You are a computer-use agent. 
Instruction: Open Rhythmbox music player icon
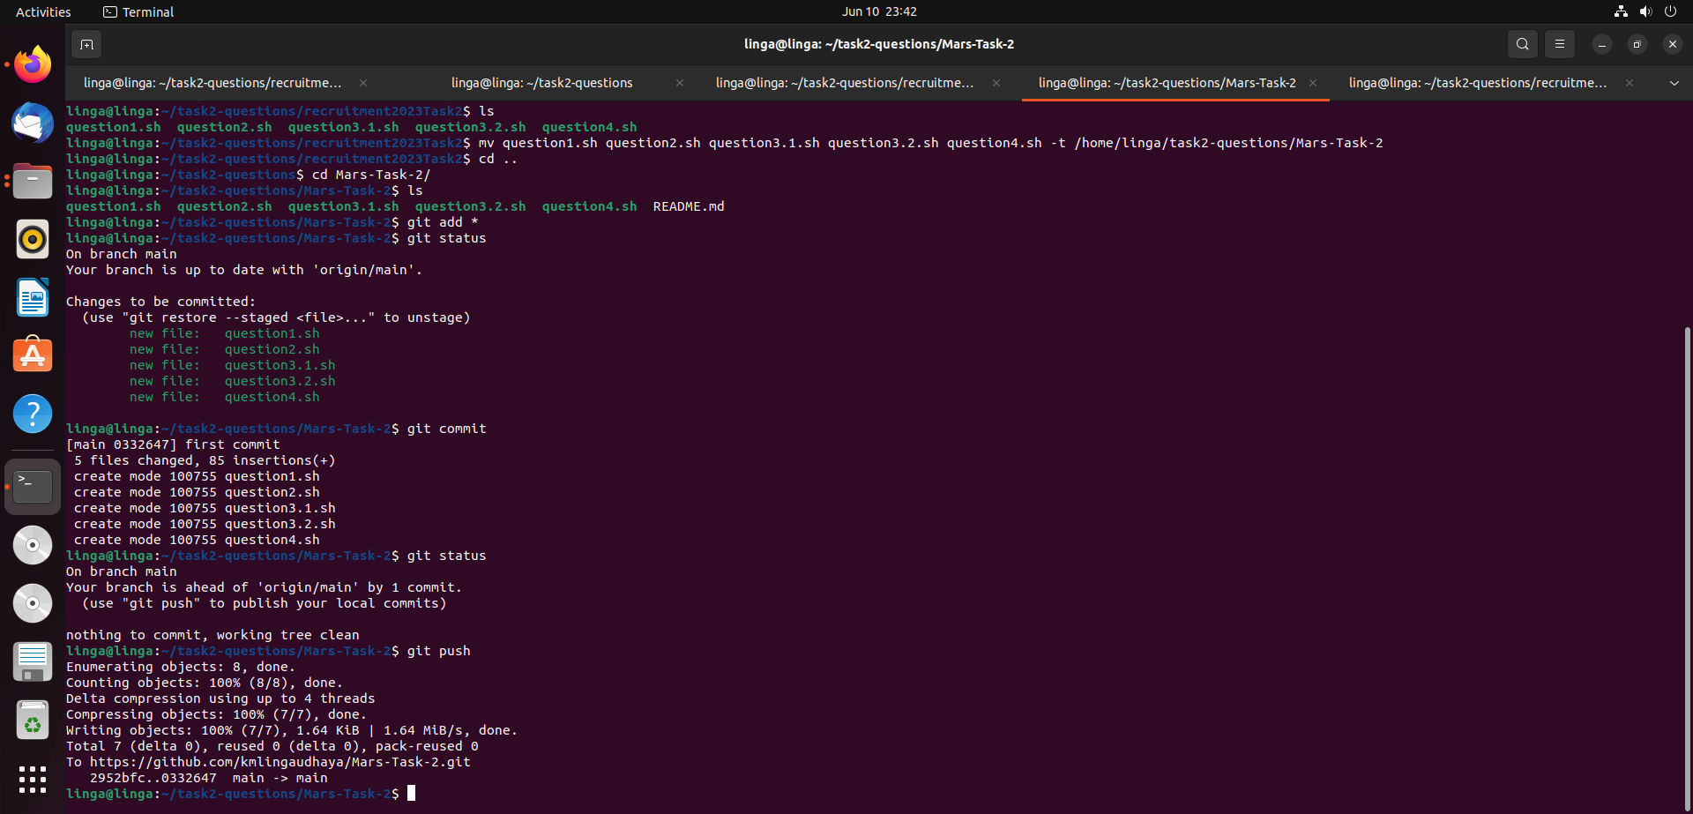[33, 239]
